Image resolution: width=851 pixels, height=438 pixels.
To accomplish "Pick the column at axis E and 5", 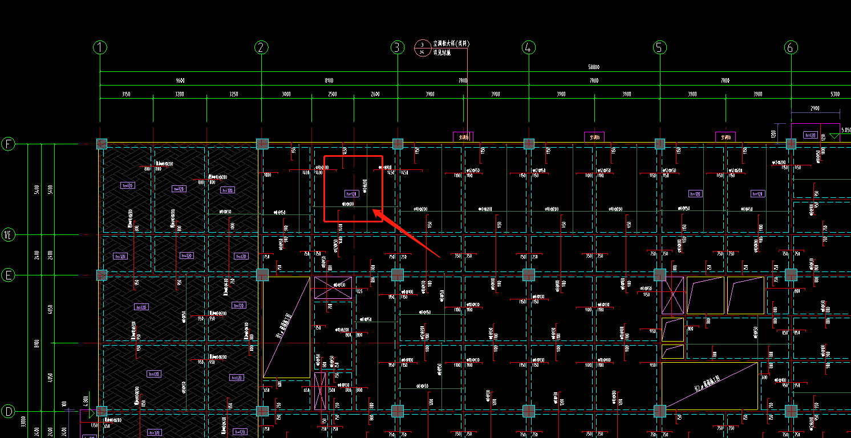I will point(660,275).
